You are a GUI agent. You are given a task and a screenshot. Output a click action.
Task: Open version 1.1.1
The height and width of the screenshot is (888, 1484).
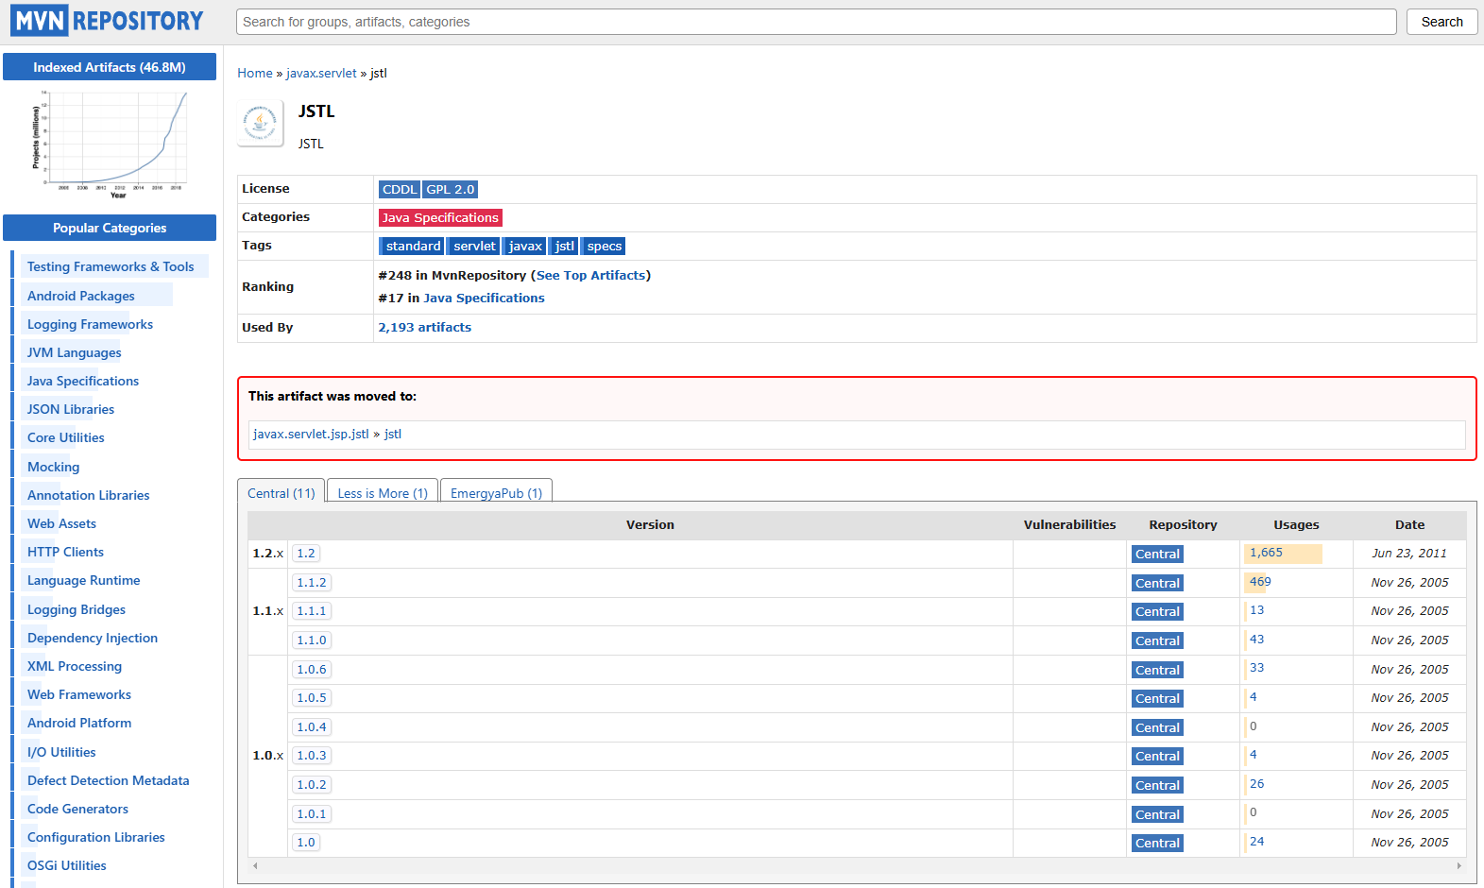312,611
